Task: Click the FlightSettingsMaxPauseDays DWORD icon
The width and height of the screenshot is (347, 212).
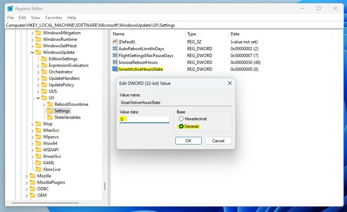Action: (115, 55)
